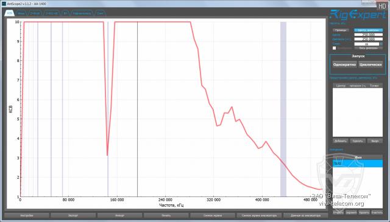Click Удалить under the measurements list
The height and width of the screenshot is (222, 390).
pos(364,212)
